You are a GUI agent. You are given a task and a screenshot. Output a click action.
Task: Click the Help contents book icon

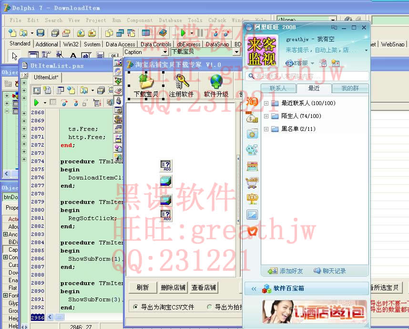tap(163, 33)
